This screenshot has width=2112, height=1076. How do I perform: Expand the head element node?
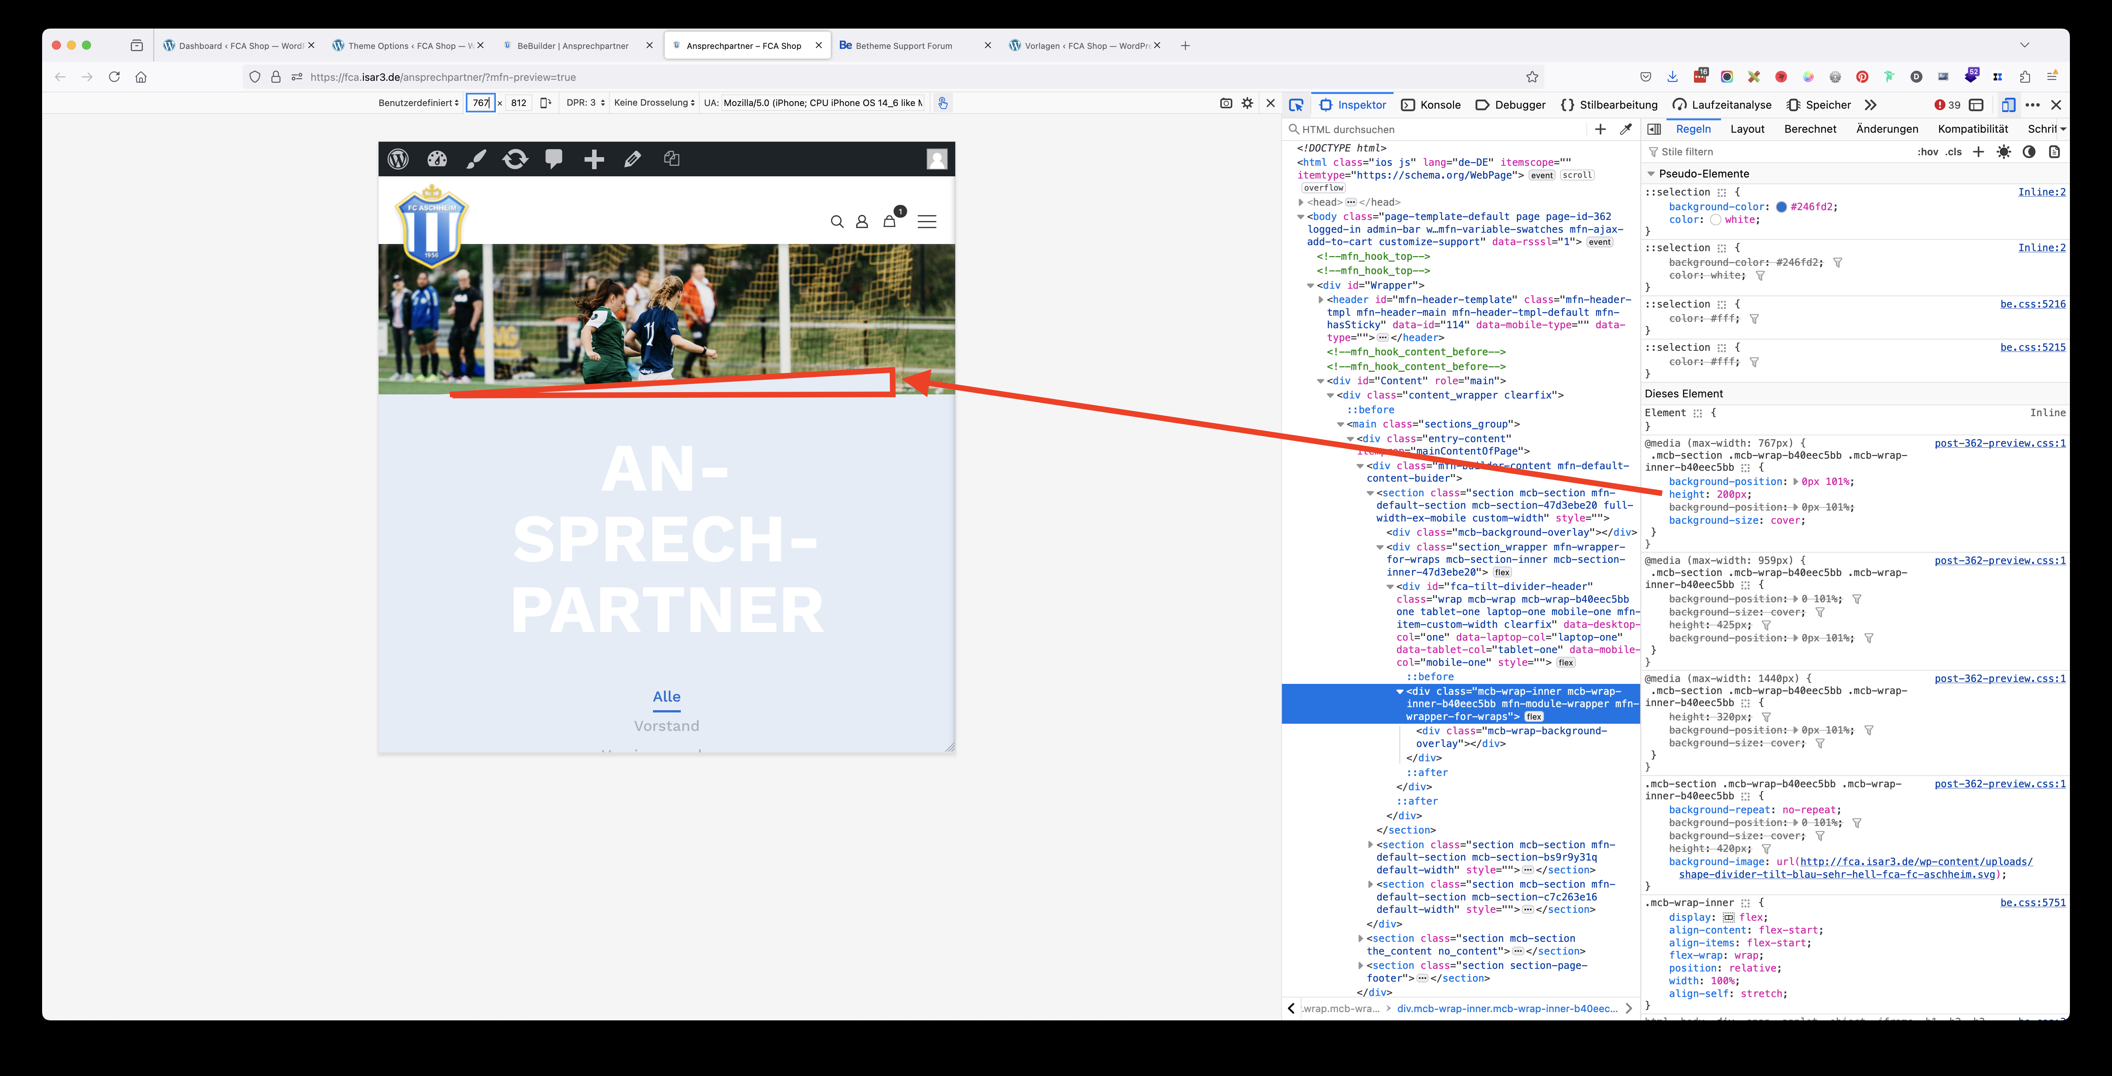coord(1300,203)
